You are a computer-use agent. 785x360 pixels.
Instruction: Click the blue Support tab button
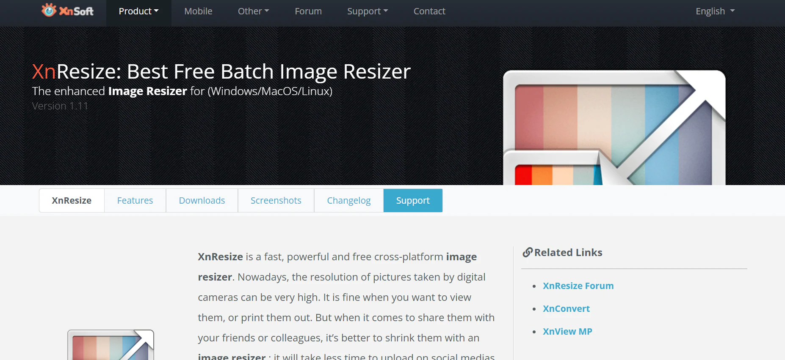(413, 200)
